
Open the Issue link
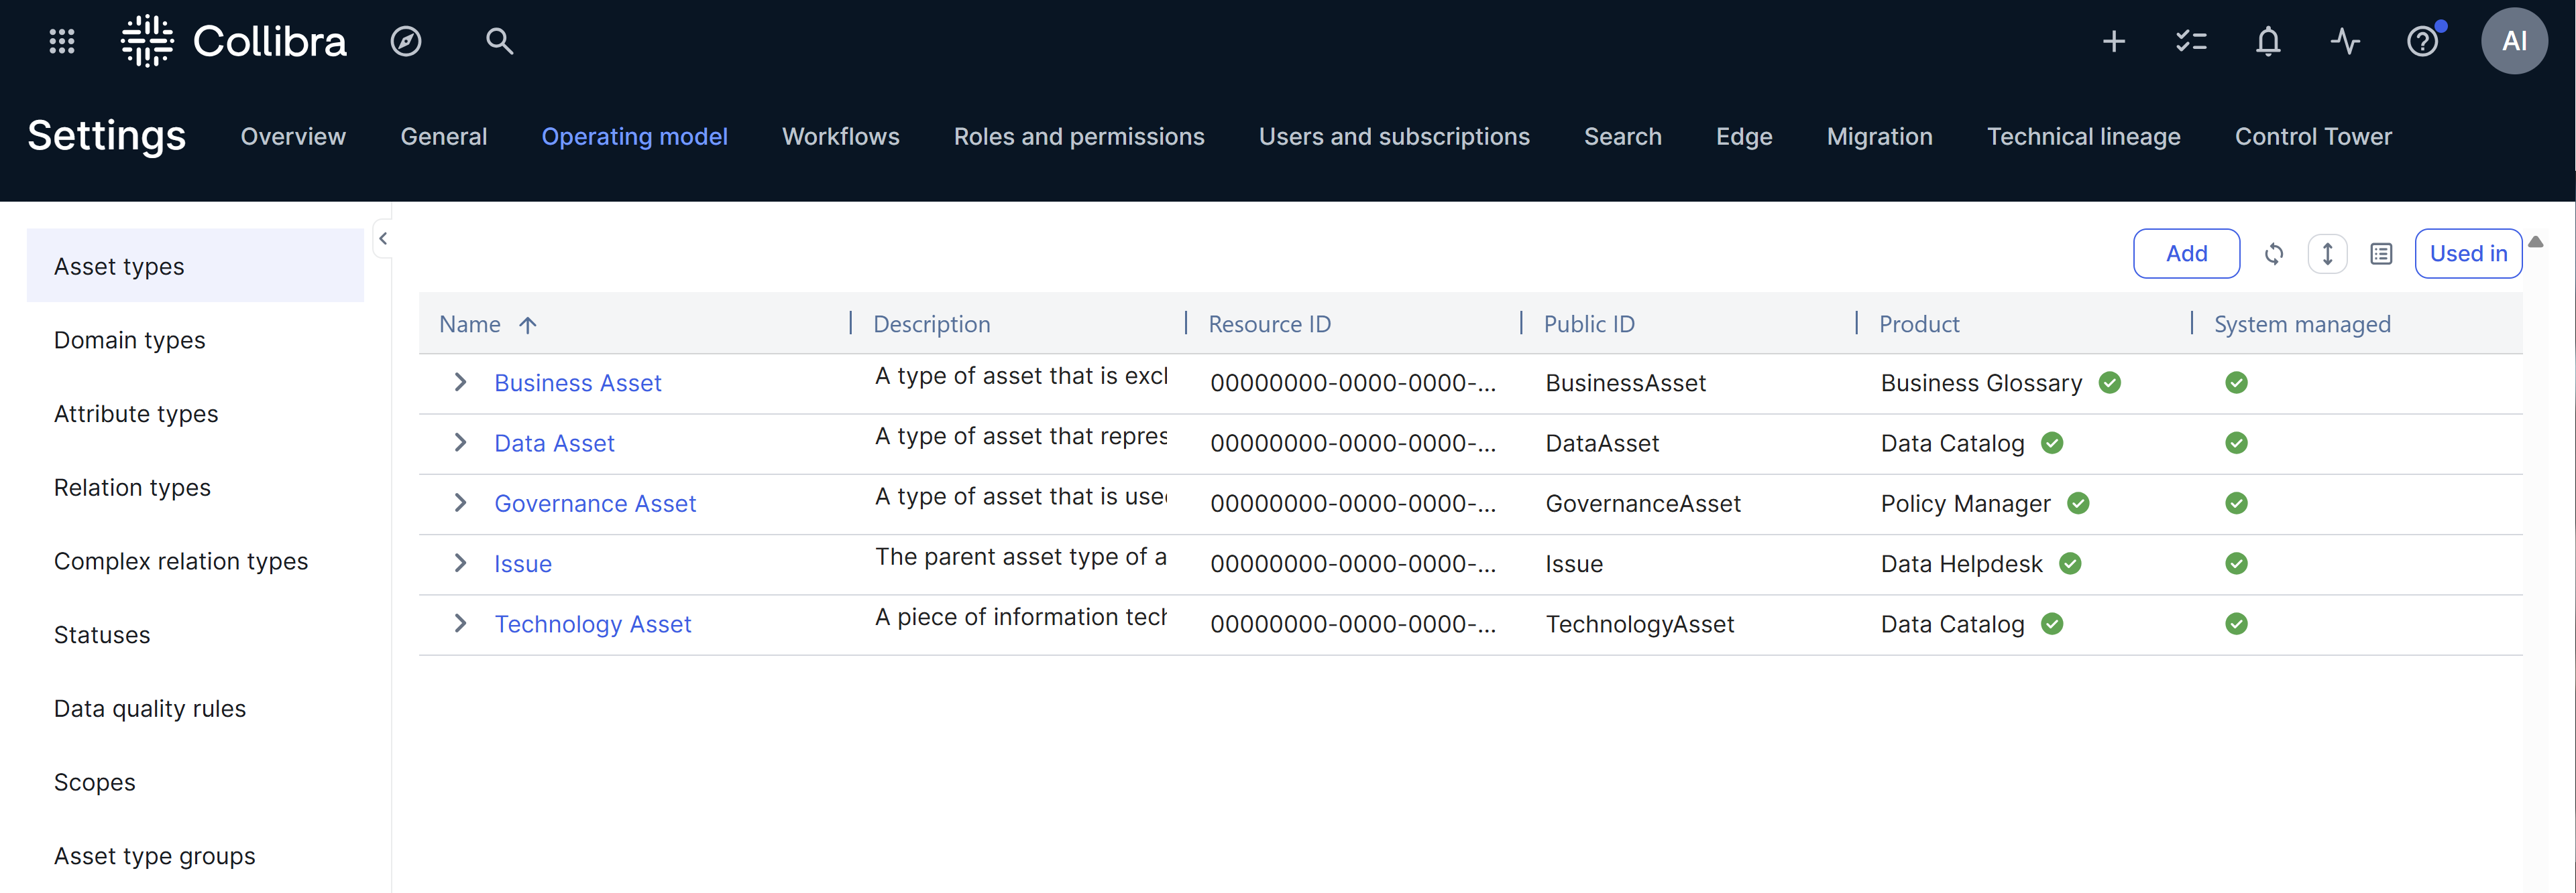pyautogui.click(x=522, y=563)
